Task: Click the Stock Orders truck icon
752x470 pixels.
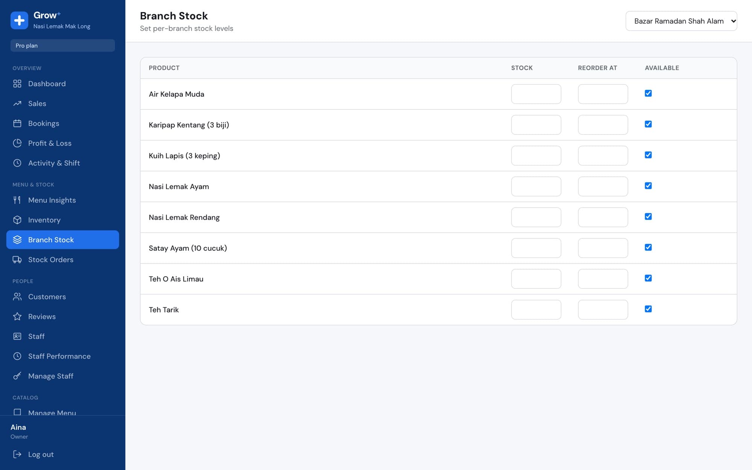Action: 17,259
